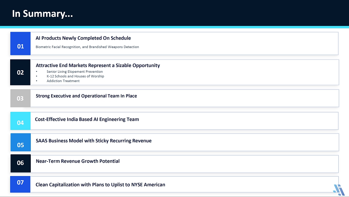Select the cyan 04 number box

click(20, 121)
